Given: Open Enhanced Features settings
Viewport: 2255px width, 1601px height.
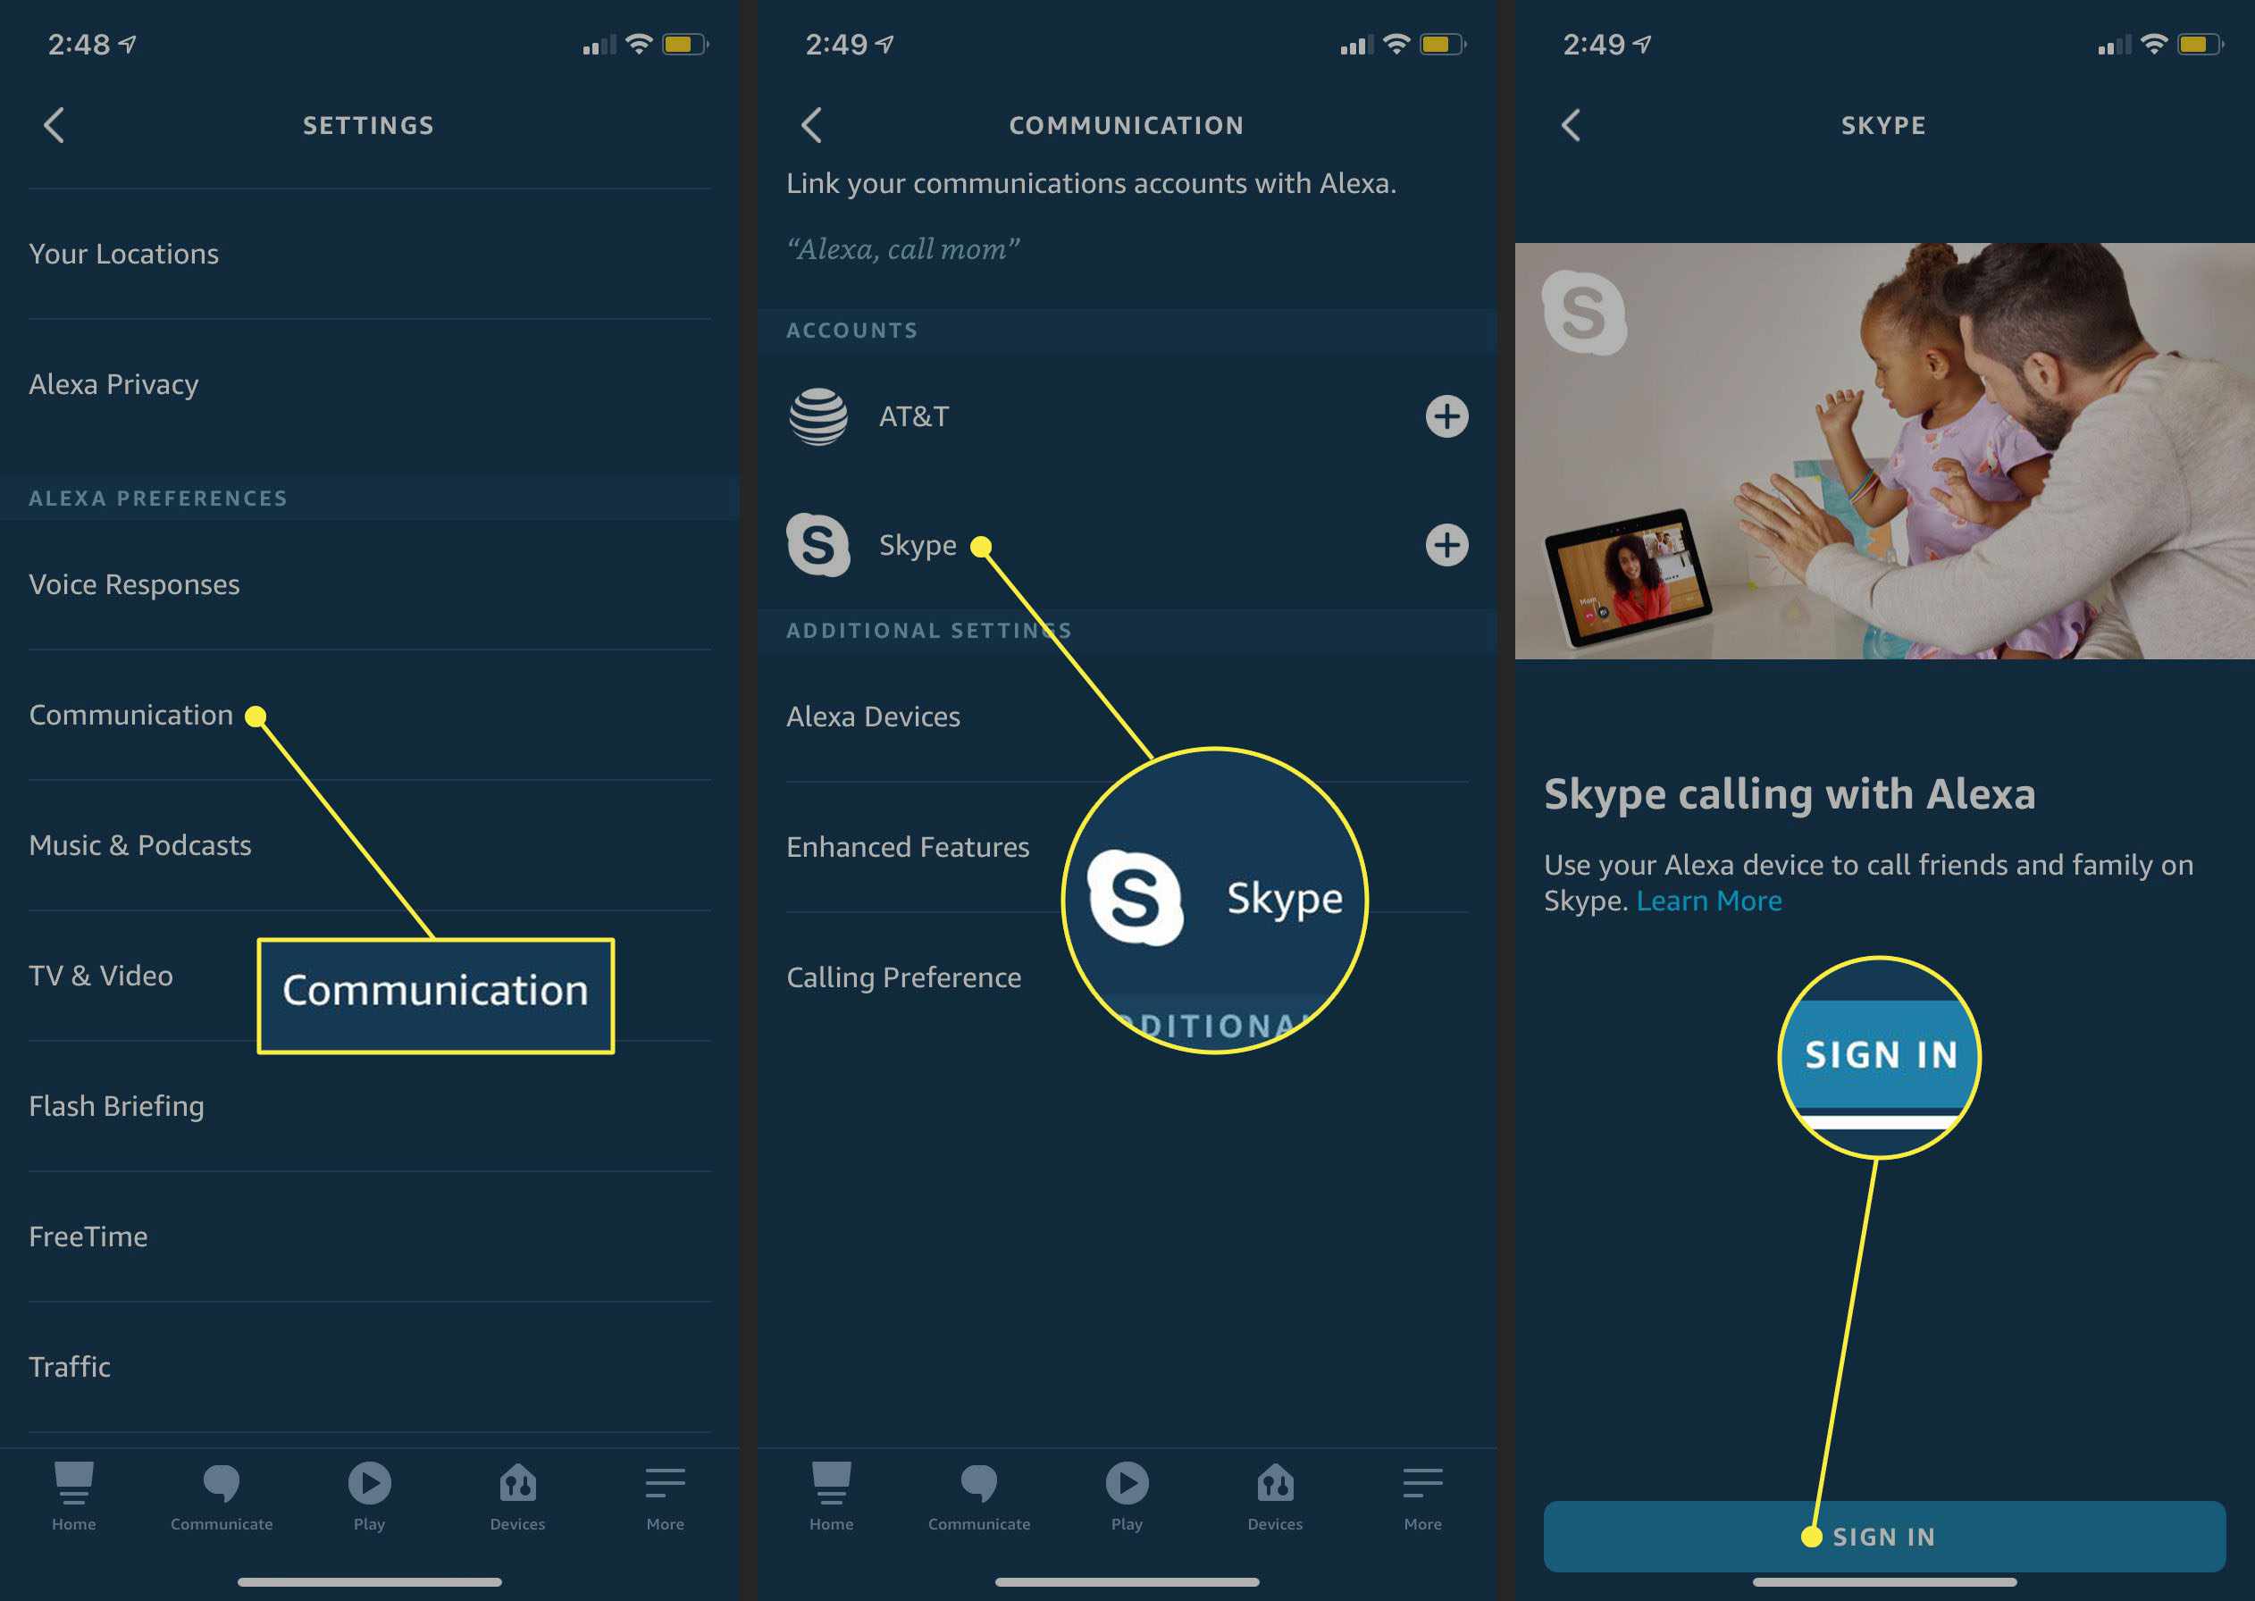Looking at the screenshot, I should [x=910, y=845].
